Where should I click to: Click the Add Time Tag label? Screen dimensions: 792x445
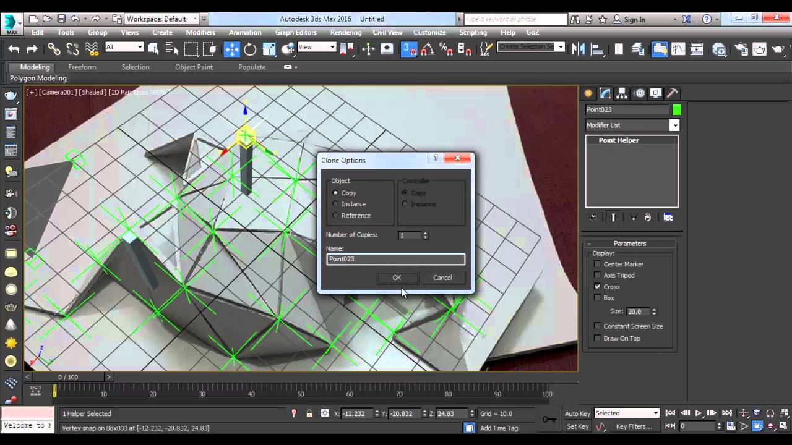499,428
